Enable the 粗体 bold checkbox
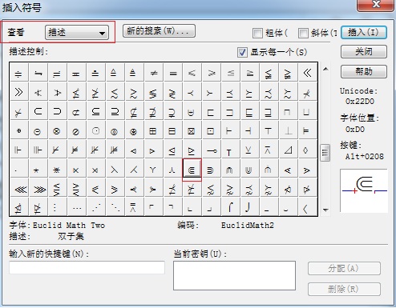Viewport: 396px width, 308px height. click(x=257, y=33)
